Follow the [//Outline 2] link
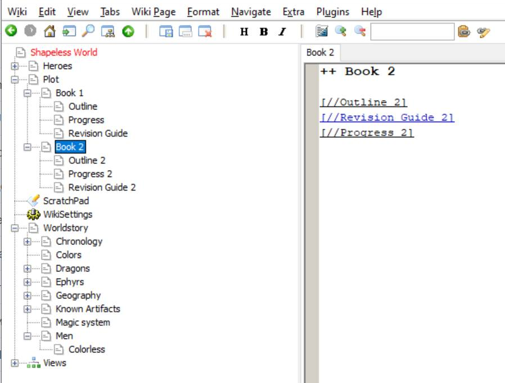Screen dimensions: 505x383 coord(364,102)
